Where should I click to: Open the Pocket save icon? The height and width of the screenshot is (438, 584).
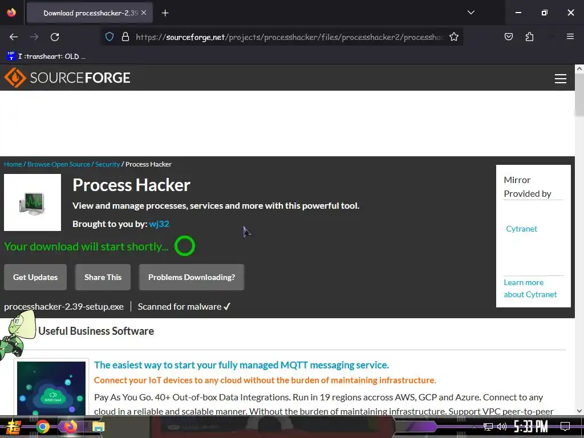tap(508, 36)
